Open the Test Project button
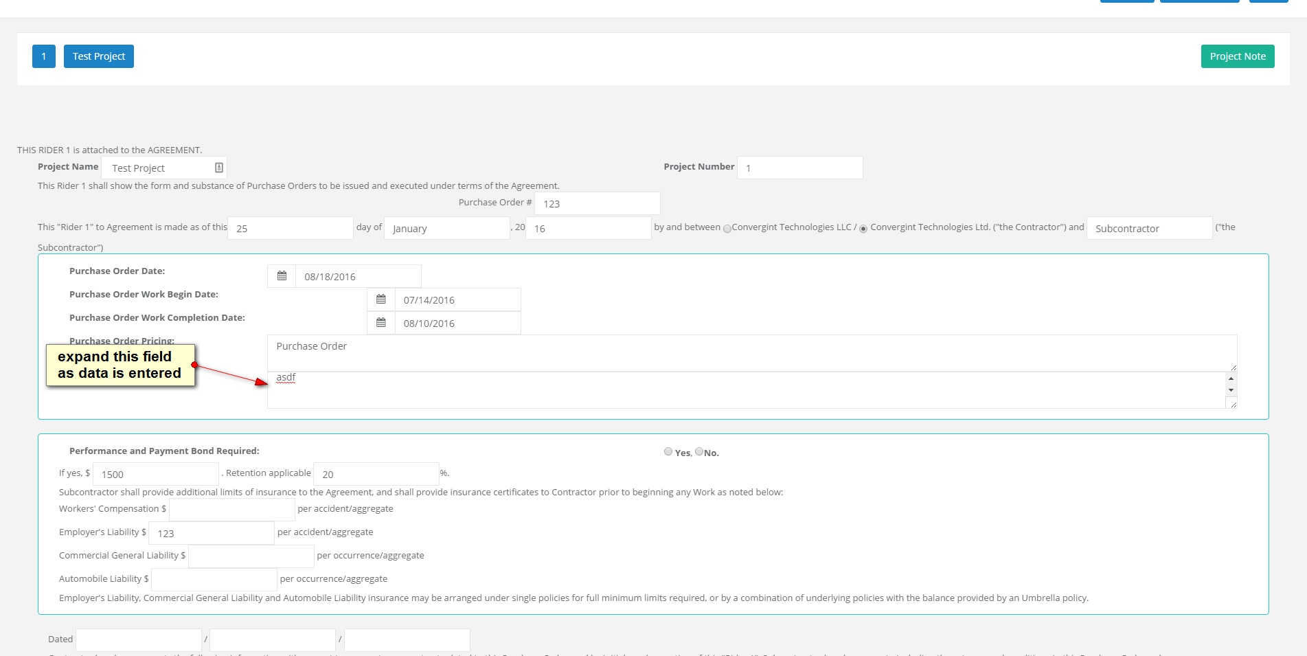Viewport: 1307px width, 656px height. click(99, 56)
